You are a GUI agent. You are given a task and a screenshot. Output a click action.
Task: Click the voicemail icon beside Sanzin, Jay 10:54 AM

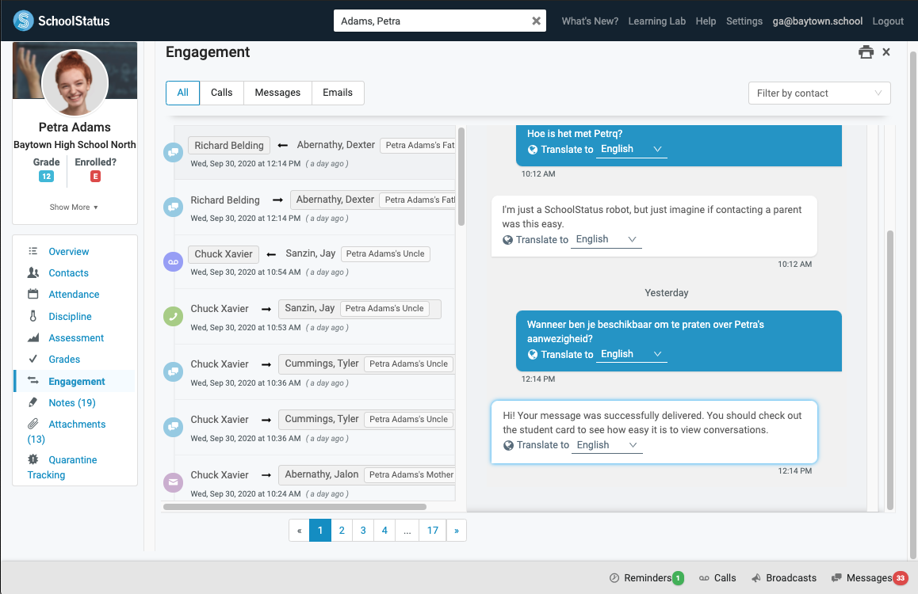coord(173,262)
